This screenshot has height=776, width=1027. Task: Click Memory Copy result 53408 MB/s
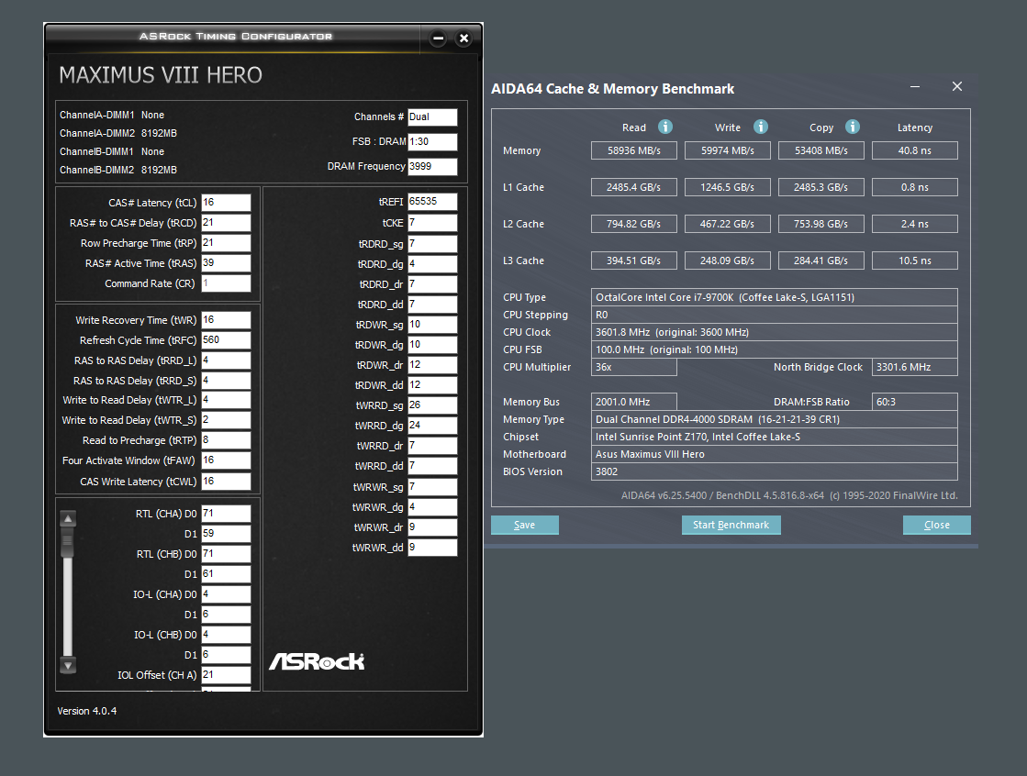point(821,150)
